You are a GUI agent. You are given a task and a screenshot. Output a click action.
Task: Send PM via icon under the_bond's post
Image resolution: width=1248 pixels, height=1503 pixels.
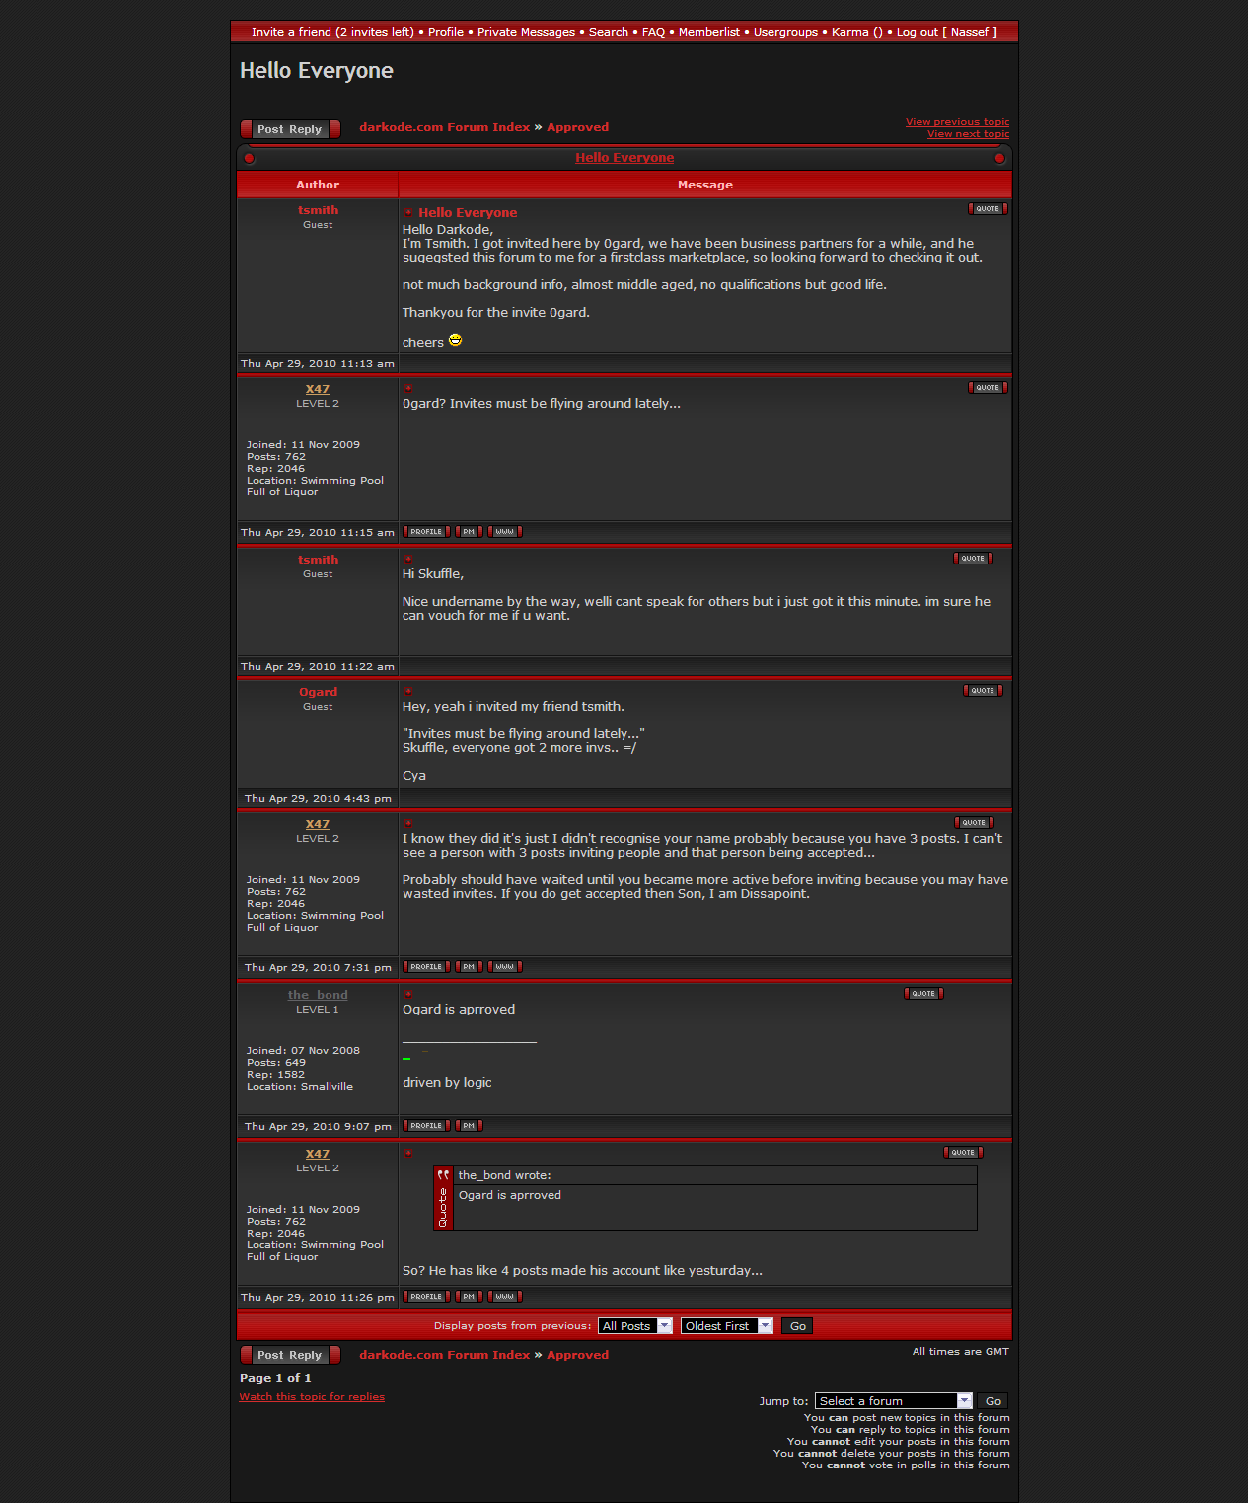coord(469,1126)
